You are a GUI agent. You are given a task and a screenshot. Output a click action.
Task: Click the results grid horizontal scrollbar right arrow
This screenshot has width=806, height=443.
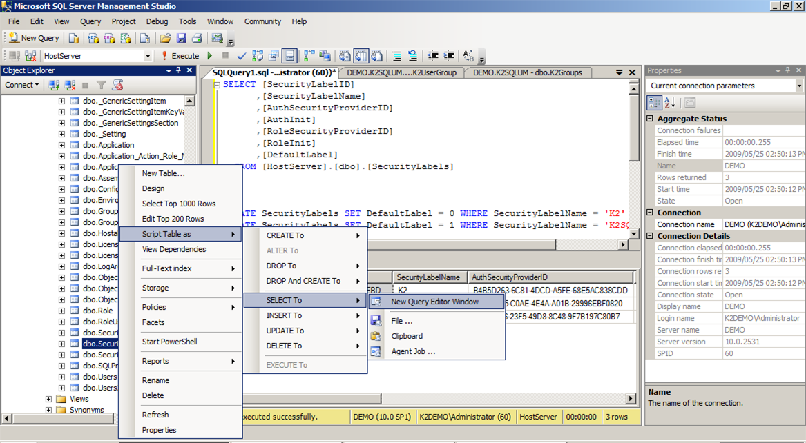coord(631,398)
